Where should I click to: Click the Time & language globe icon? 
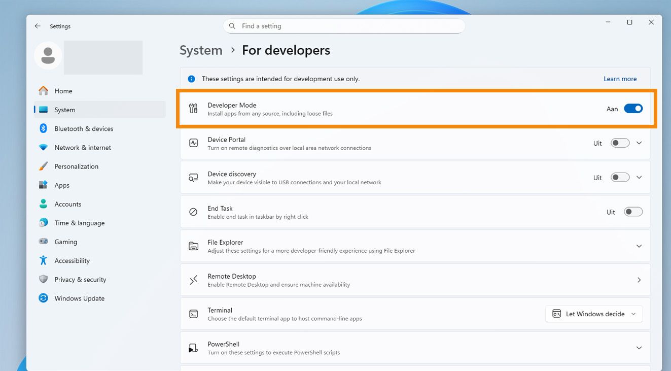click(x=44, y=223)
